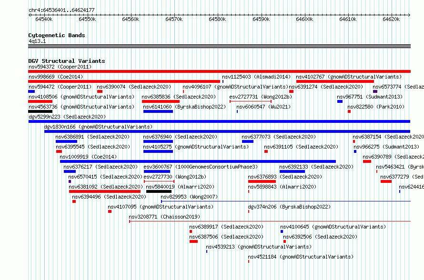Click nsv6381092 (Sedlazeck2020) label
This screenshot has width=424, height=280.
click(x=106, y=187)
